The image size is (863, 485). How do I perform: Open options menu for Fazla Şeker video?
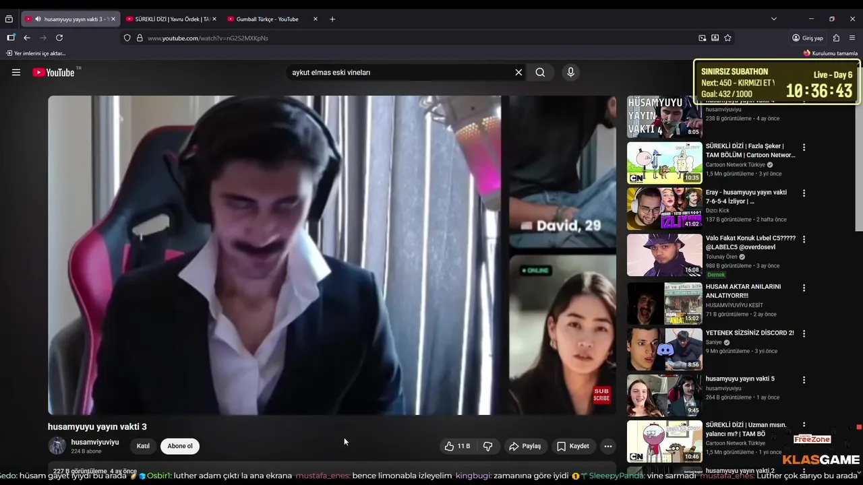pyautogui.click(x=804, y=147)
